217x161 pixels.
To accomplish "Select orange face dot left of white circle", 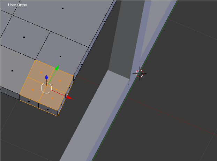I will (x=33, y=90).
